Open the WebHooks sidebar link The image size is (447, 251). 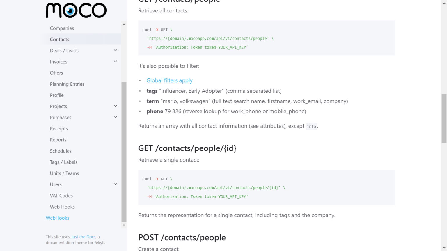coord(57,218)
